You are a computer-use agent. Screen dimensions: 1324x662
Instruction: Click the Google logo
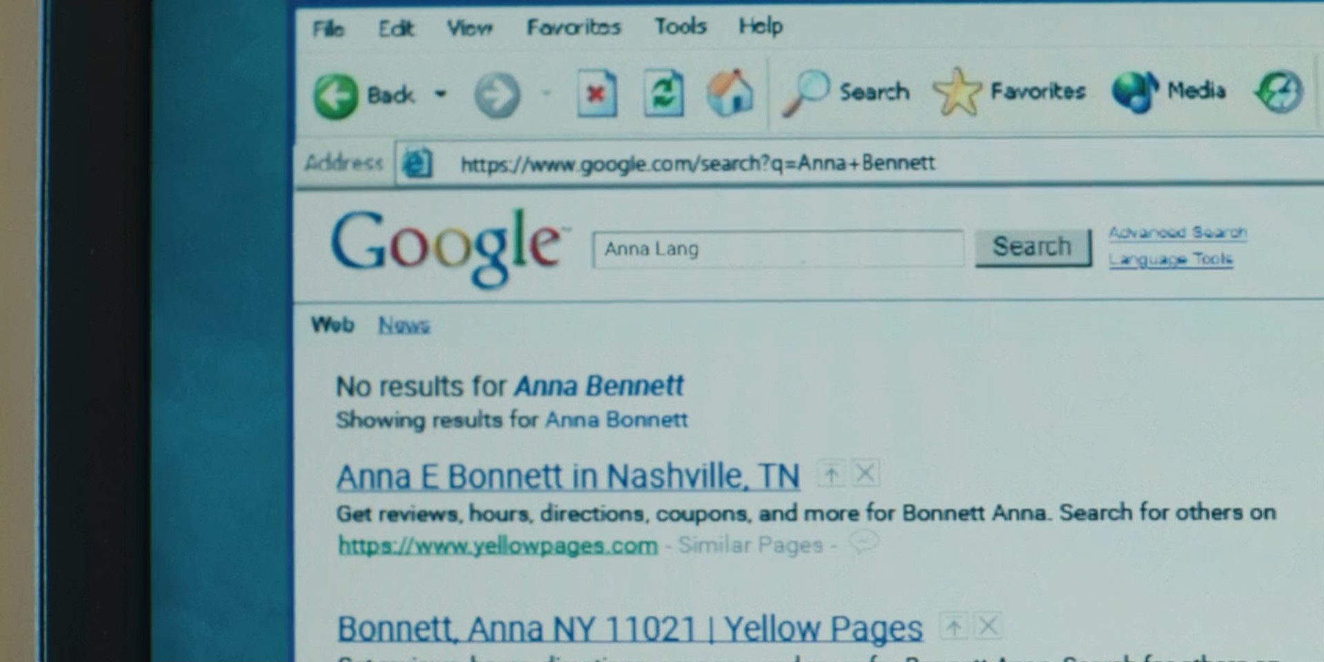[450, 248]
